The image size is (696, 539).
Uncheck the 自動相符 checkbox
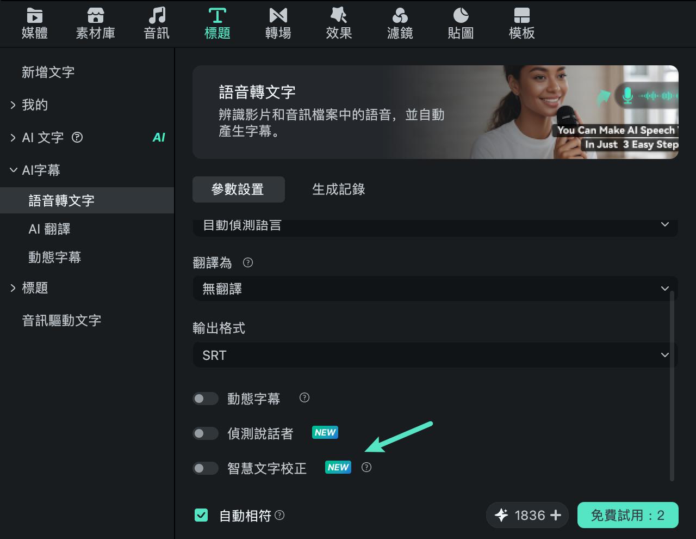pyautogui.click(x=201, y=515)
